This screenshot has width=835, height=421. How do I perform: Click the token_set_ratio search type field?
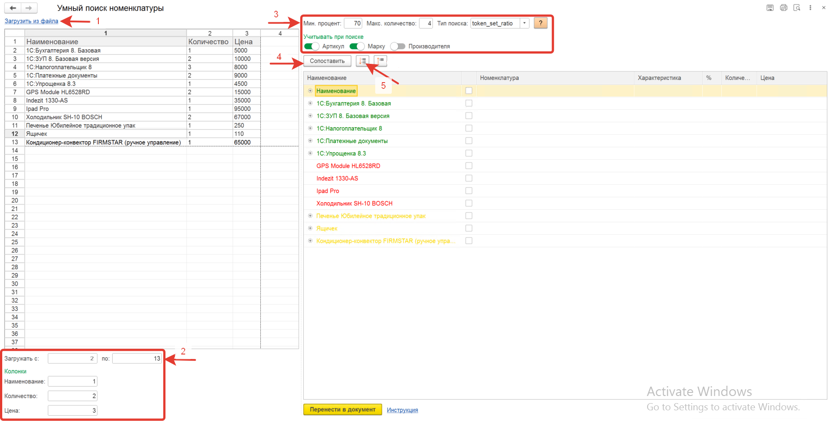point(496,23)
